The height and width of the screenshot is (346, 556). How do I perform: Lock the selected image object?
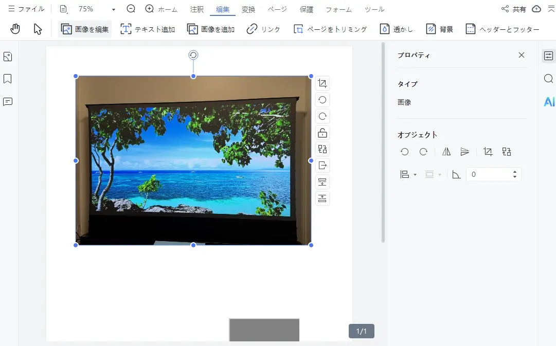click(322, 132)
